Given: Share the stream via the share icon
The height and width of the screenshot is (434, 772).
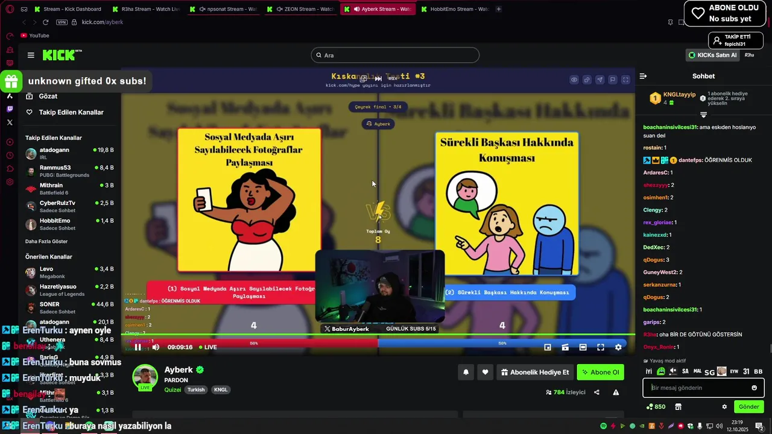Looking at the screenshot, I should tap(596, 392).
